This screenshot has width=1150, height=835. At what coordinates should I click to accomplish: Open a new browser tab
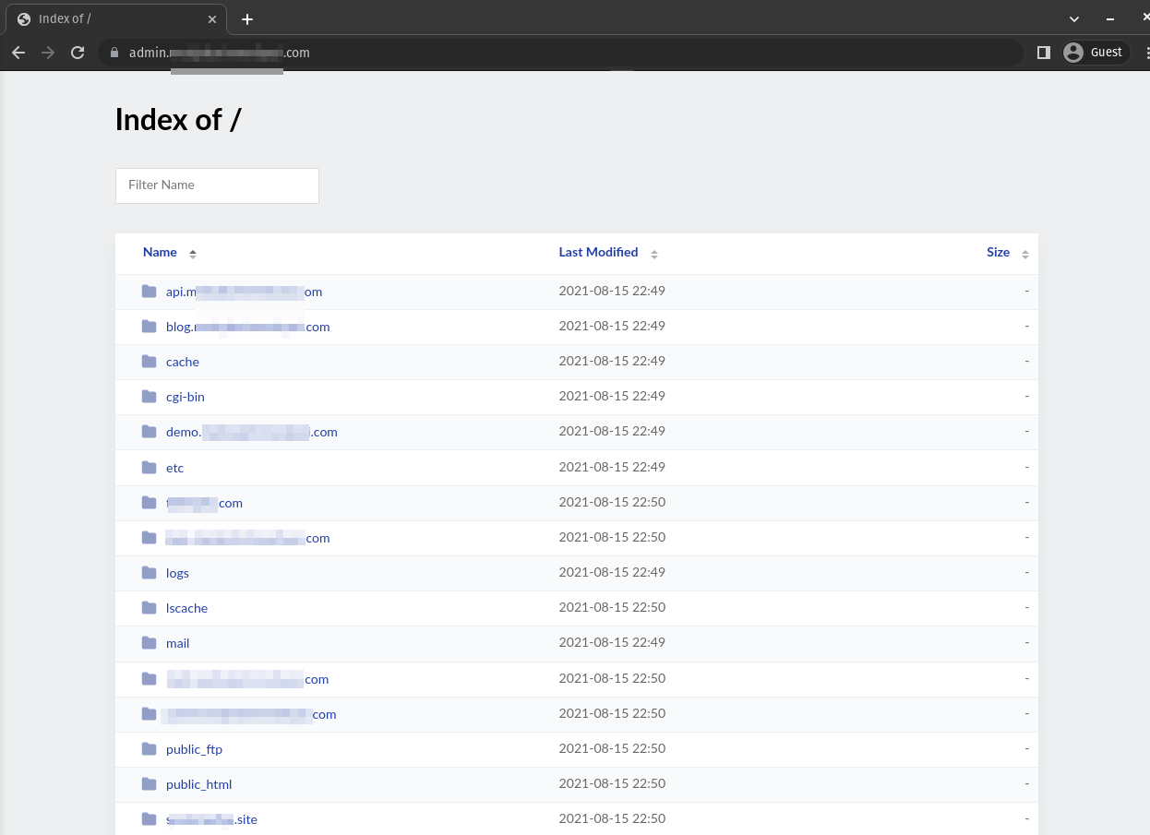click(x=247, y=19)
